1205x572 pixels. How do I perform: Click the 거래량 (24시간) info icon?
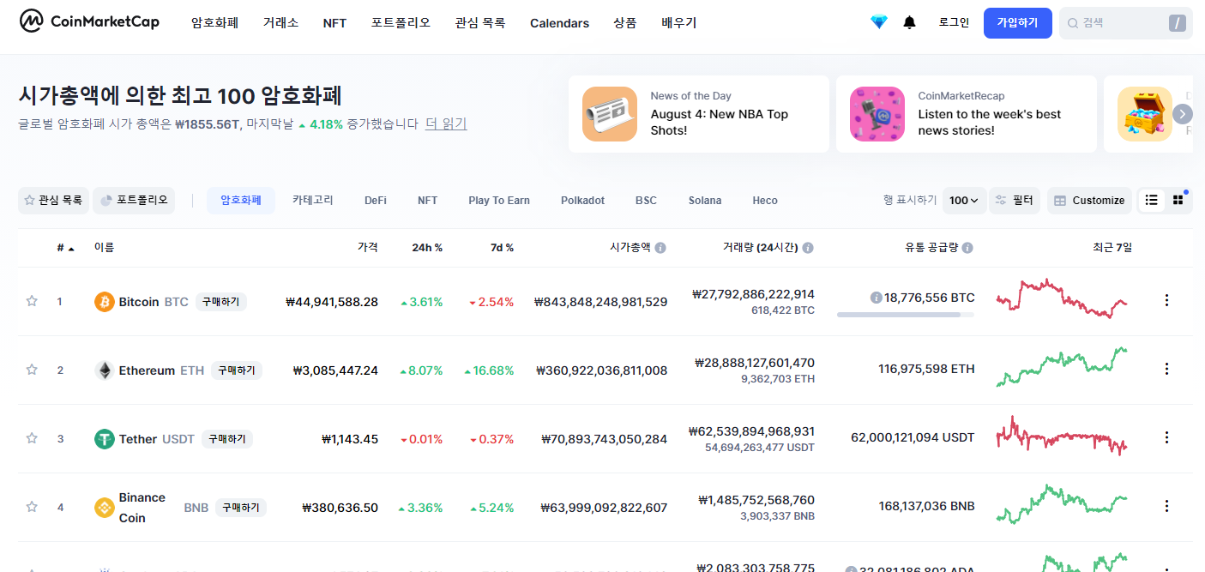(x=808, y=248)
